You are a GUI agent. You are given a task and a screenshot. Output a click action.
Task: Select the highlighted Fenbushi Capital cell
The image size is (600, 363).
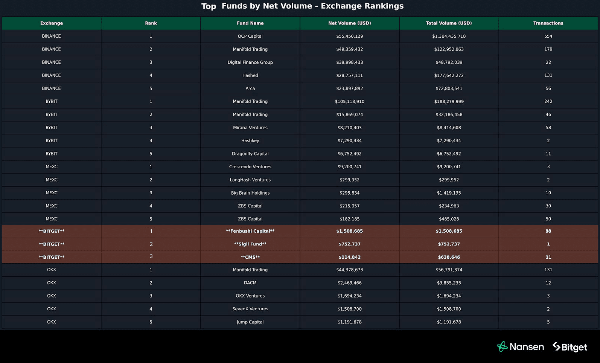coord(250,231)
